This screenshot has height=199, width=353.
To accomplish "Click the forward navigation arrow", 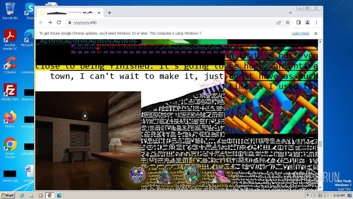I will click(50, 22).
